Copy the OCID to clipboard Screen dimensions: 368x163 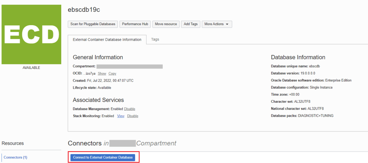(112, 73)
